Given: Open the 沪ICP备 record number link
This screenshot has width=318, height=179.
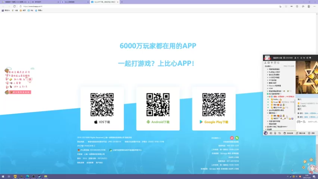Looking at the screenshot, I should tap(86, 146).
